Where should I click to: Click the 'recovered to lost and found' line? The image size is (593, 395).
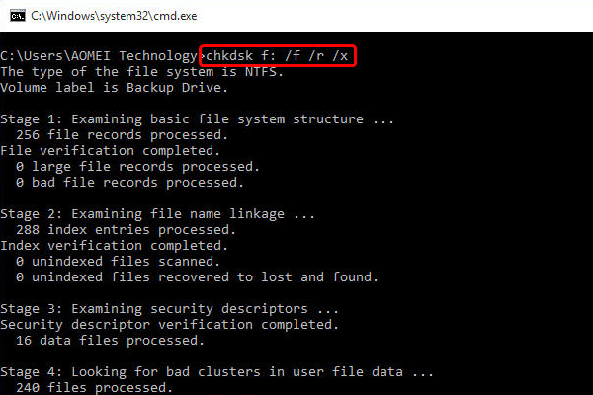tap(198, 276)
